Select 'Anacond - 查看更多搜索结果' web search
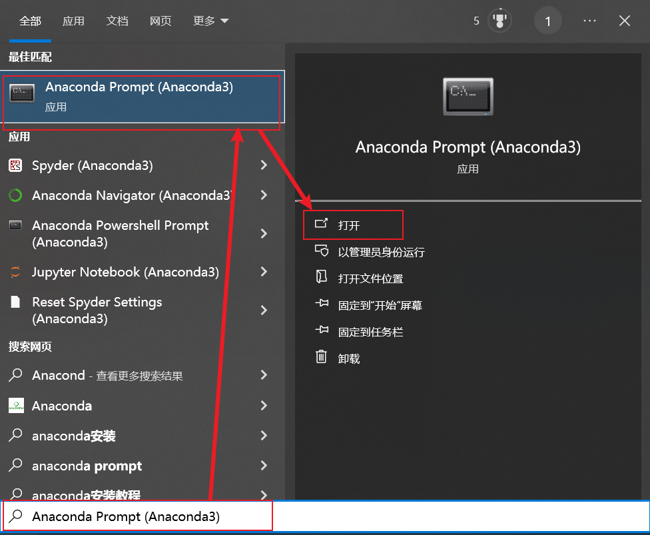650x535 pixels. 143,375
